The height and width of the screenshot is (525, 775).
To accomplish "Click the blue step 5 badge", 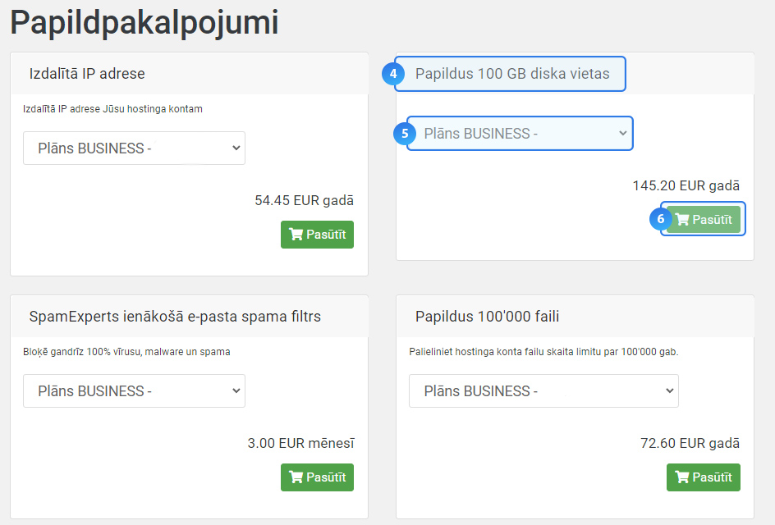I will click(x=406, y=133).
